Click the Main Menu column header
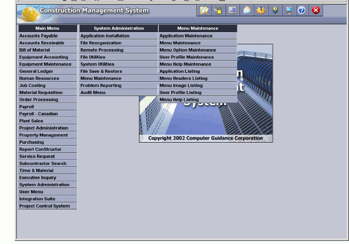Viewport: 349px width, 244px height. coord(48,29)
